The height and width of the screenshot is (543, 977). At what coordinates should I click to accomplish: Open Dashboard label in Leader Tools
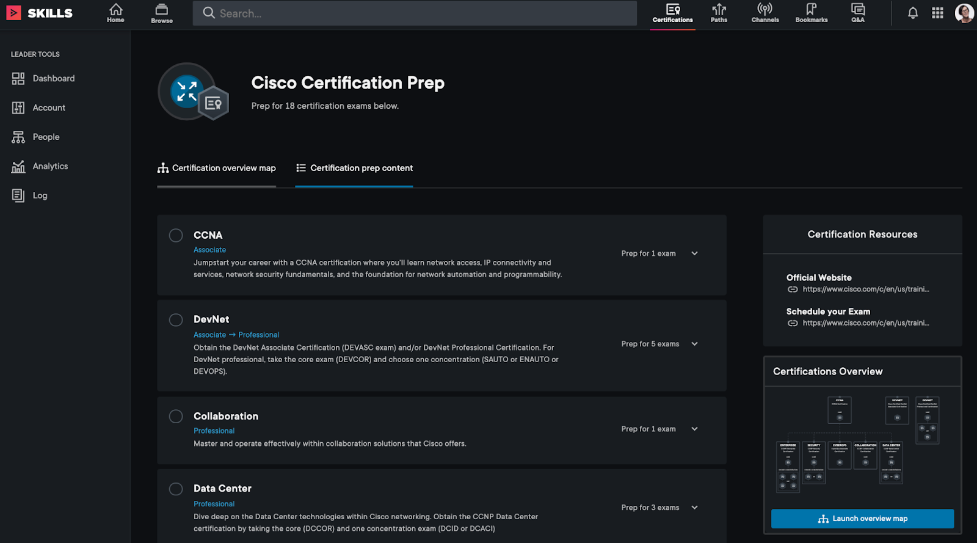tap(54, 78)
